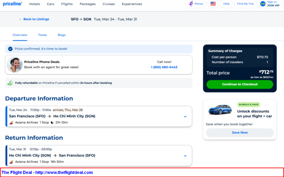Click the back arrow beside Back to Listings
Viewport: 284px width, 177px height.
[20, 19]
